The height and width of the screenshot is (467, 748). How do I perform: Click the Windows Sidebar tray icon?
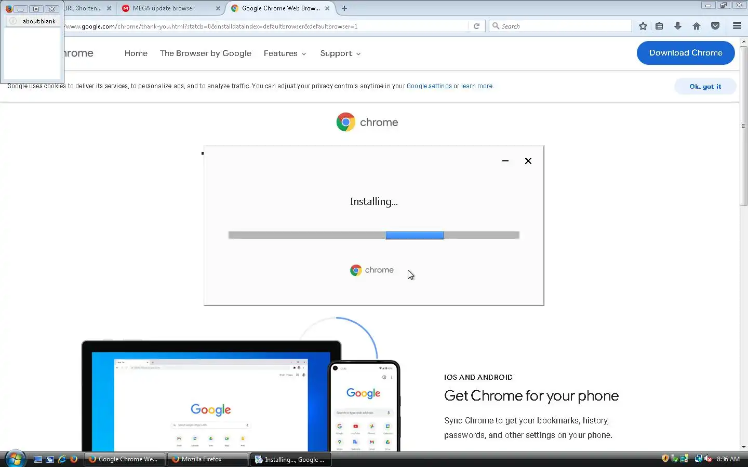[684, 459]
